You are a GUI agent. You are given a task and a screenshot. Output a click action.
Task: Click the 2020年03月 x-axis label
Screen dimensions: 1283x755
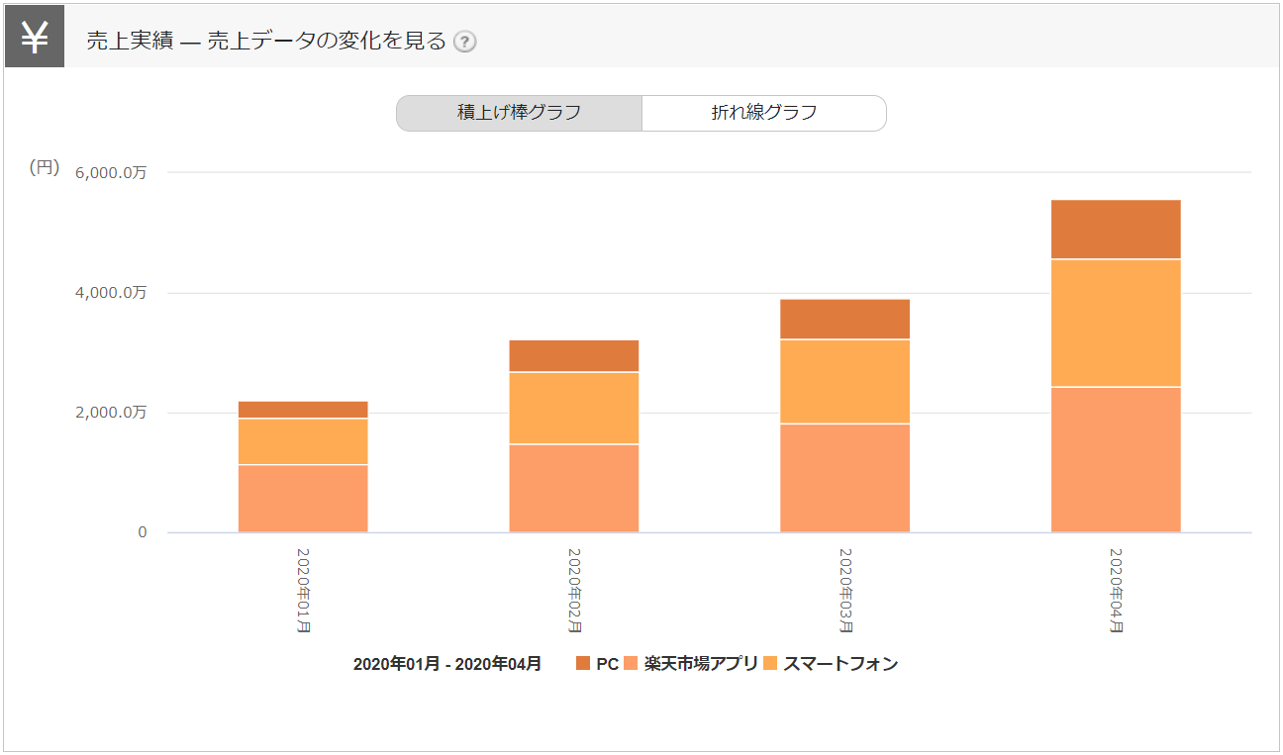click(844, 591)
